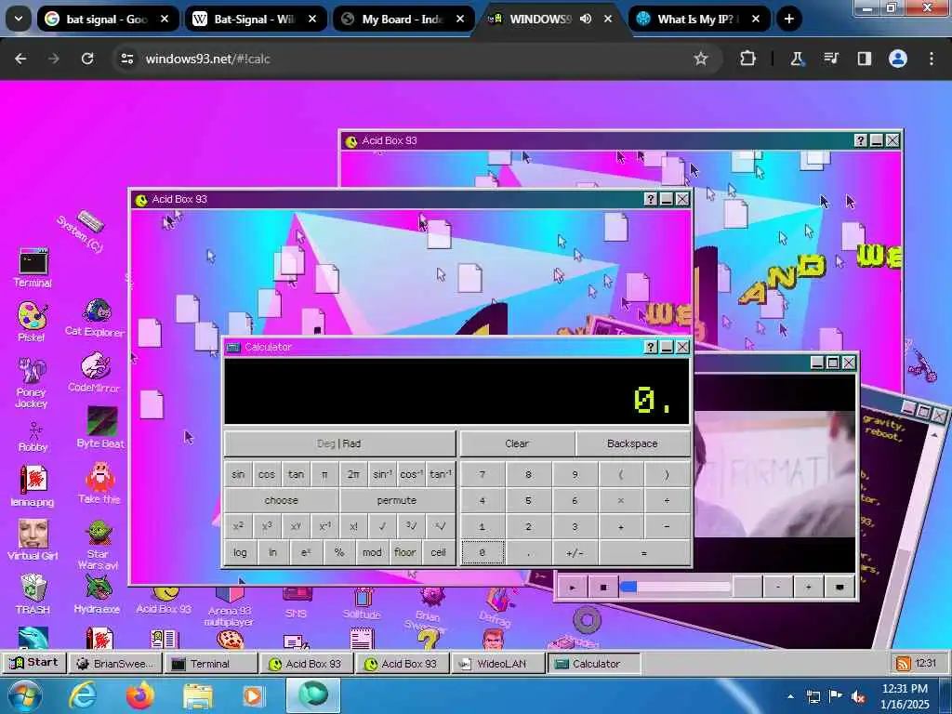The image size is (952, 714).
Task: Launch the Byte Beat desktop icon
Action: coord(100,428)
